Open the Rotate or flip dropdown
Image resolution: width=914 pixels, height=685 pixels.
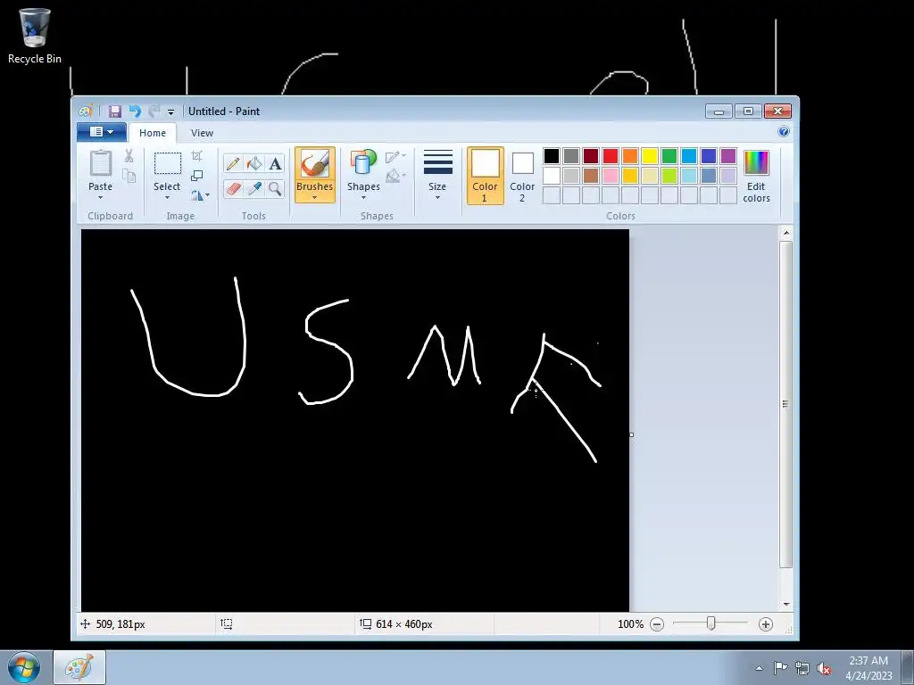click(200, 195)
